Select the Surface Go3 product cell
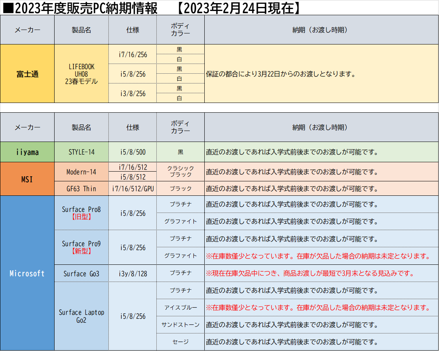The width and height of the screenshot is (439, 351). [81, 273]
